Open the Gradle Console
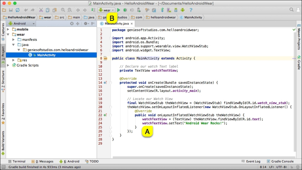This screenshot has height=170, width=302. tap(280, 161)
